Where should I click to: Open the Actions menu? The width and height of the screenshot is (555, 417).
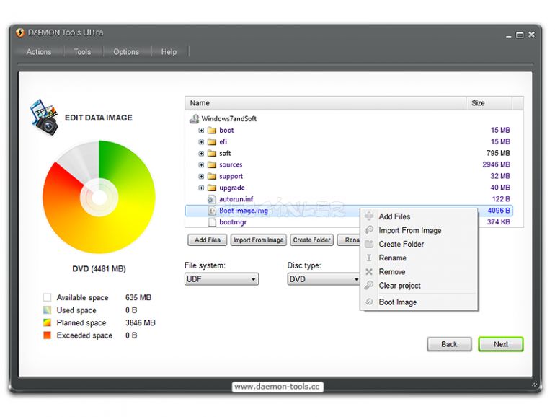tap(39, 52)
